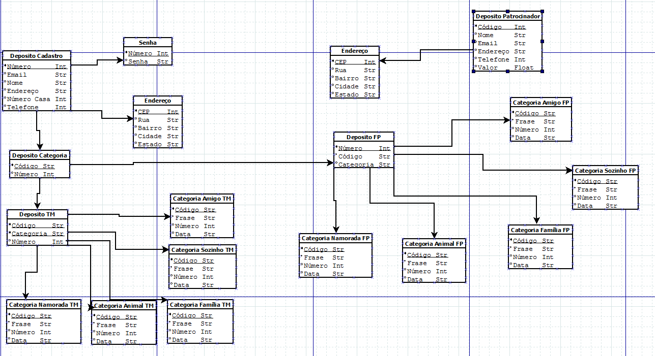Screen dimensions: 655x356
Task: Select the Deposito Patrocinador table title
Action: click(507, 16)
